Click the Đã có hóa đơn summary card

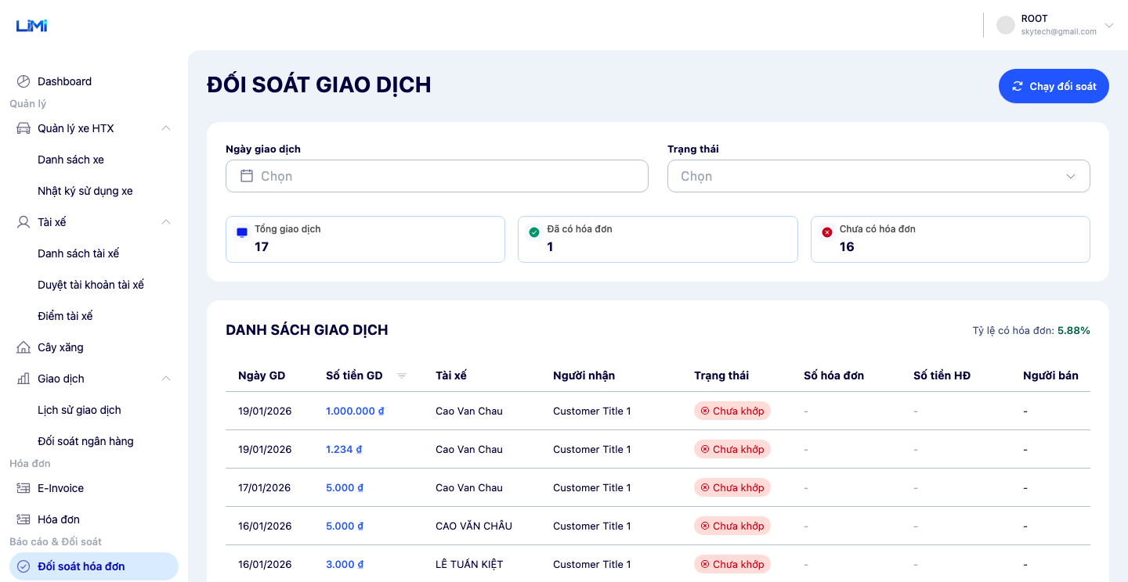pyautogui.click(x=658, y=239)
